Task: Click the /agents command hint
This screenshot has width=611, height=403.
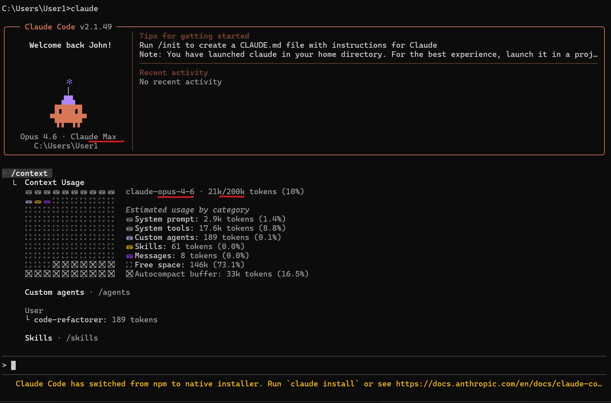Action: [x=114, y=292]
